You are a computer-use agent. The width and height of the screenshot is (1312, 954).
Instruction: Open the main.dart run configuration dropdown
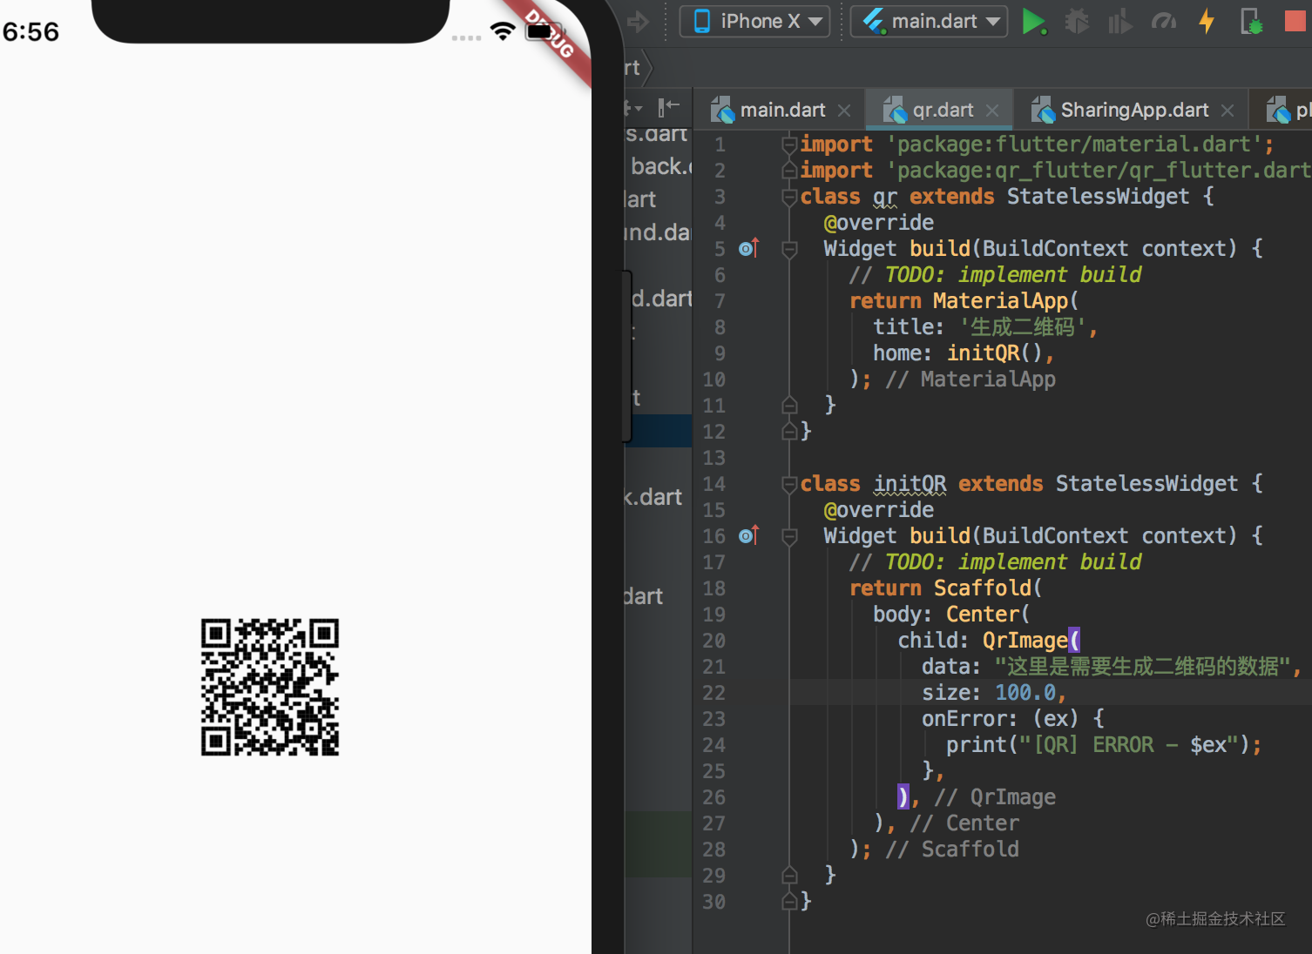pyautogui.click(x=929, y=21)
